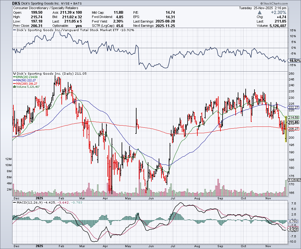
Task: Click the 5126407 volume axis label
Action: click(x=294, y=180)
